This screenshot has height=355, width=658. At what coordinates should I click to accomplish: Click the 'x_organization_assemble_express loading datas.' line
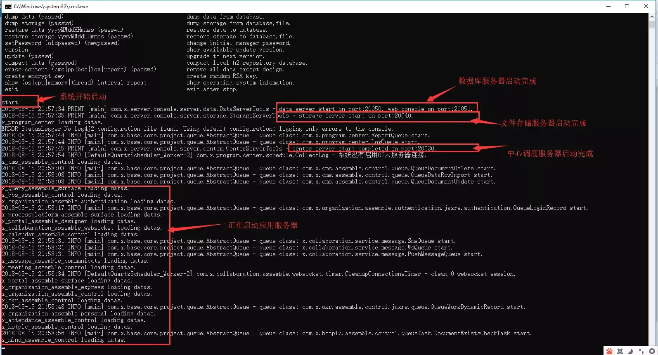click(x=77, y=287)
